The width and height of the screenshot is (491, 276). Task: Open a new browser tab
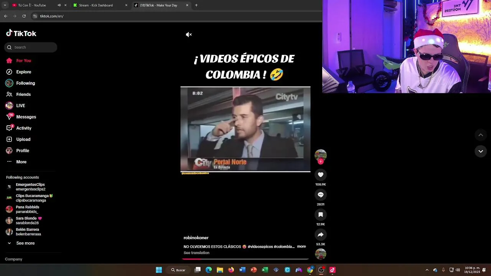(x=196, y=5)
